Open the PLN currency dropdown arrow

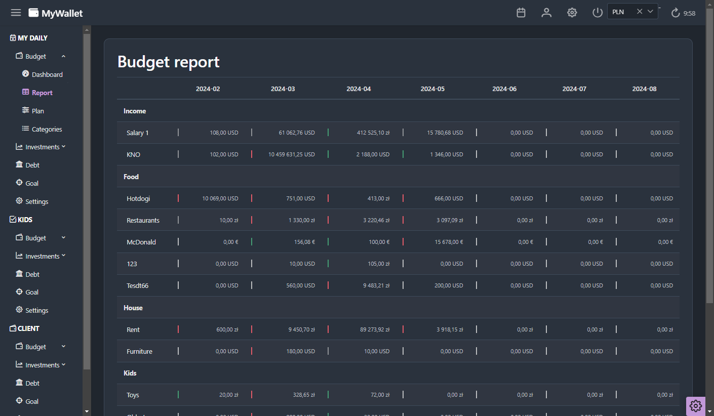[651, 12]
